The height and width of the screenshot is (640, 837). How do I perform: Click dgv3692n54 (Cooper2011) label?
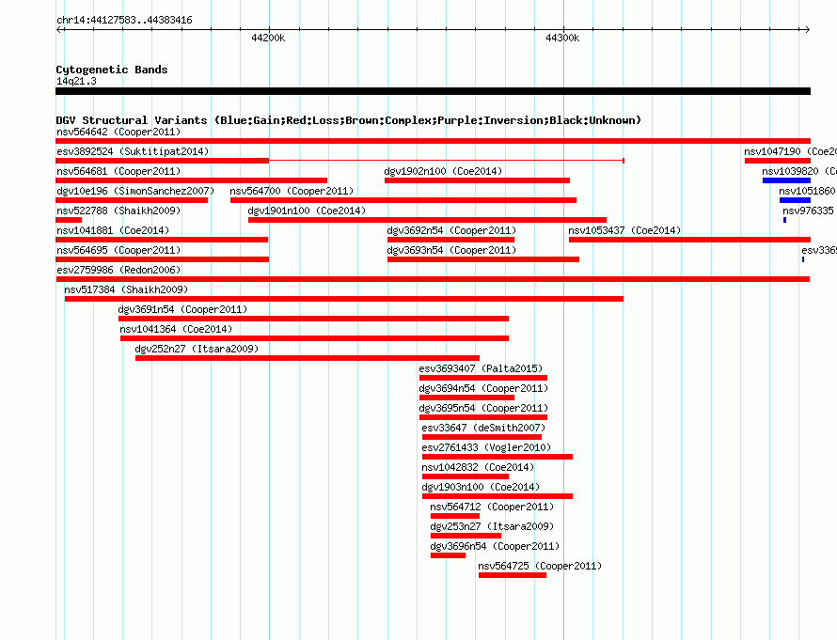click(x=451, y=230)
